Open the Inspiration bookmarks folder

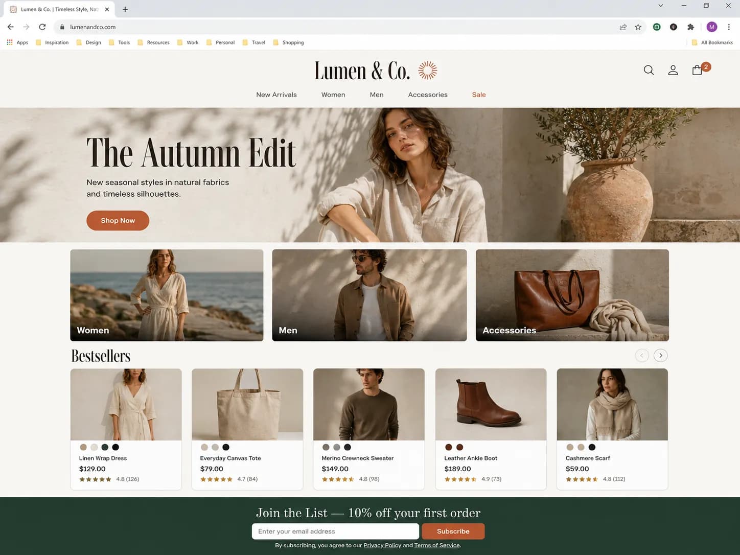[52, 42]
